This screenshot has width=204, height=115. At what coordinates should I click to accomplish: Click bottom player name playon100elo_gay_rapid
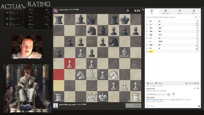(67, 104)
